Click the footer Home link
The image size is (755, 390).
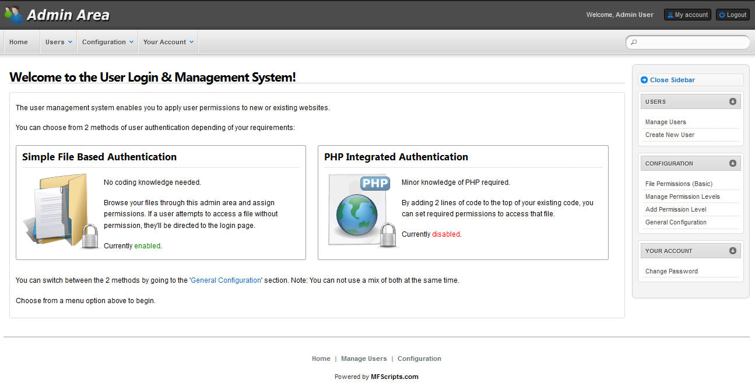[x=321, y=359]
